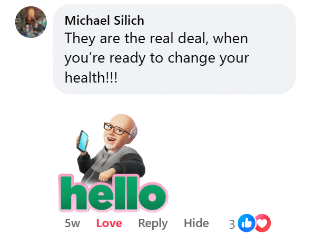Click the Michael Silich name link
Viewport: 334px width, 234px height.
104,21
